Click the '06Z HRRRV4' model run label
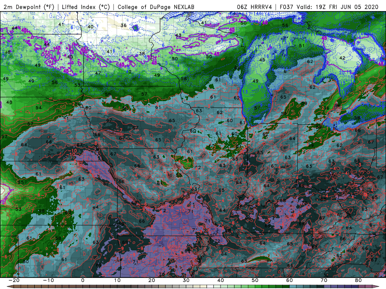Screen dimensions: 386x289 coord(255,7)
